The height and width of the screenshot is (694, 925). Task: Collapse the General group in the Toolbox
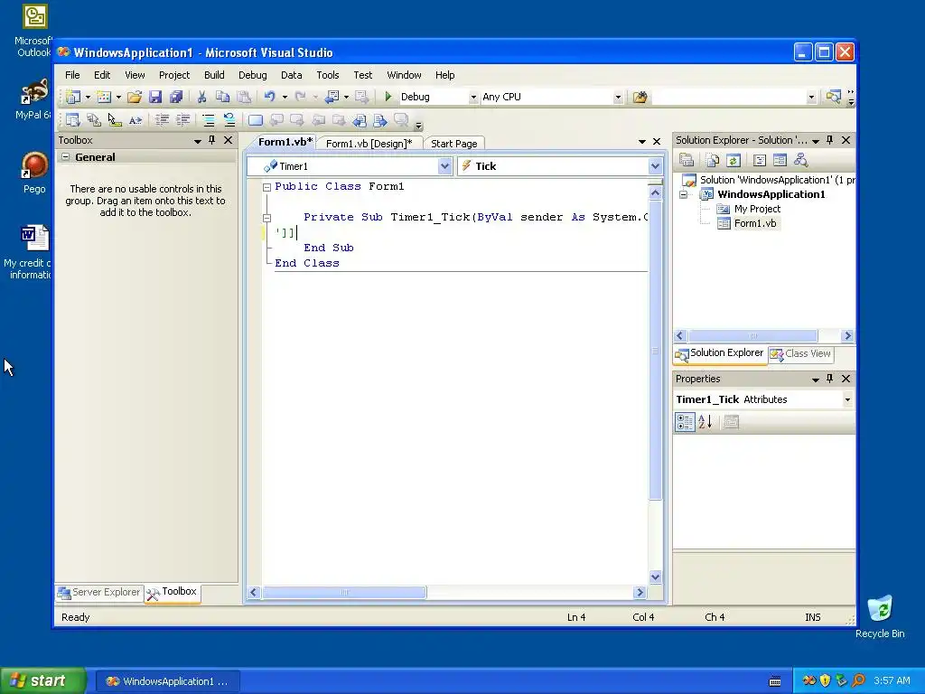click(x=65, y=157)
